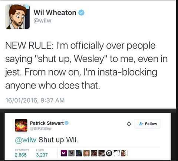Click the @SirPatStew handle

pyautogui.click(x=41, y=129)
